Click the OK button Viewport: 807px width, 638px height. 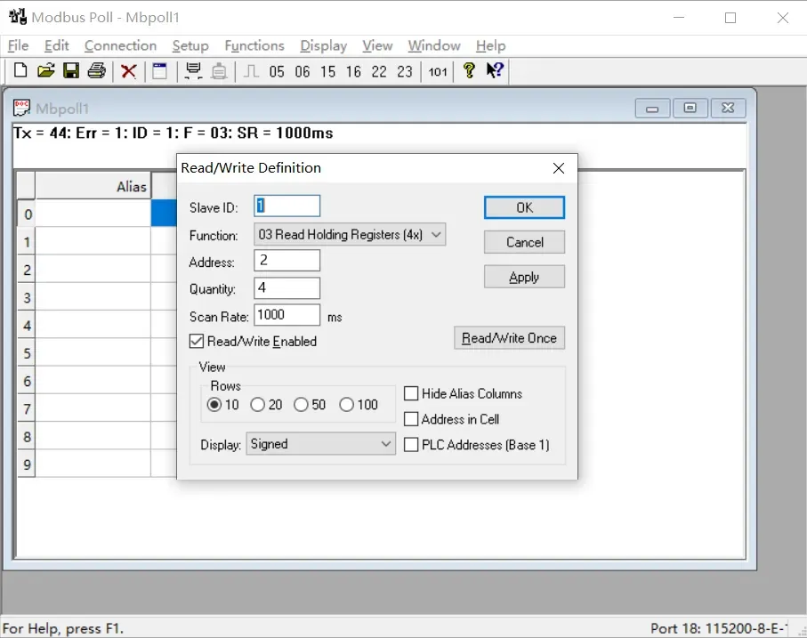coord(524,207)
